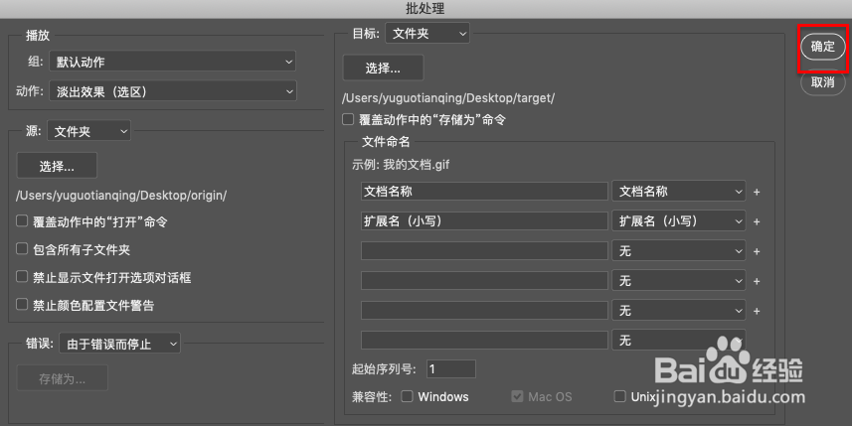Open the 目标 dropdown set to 文件夹
This screenshot has width=852, height=426.
427,34
